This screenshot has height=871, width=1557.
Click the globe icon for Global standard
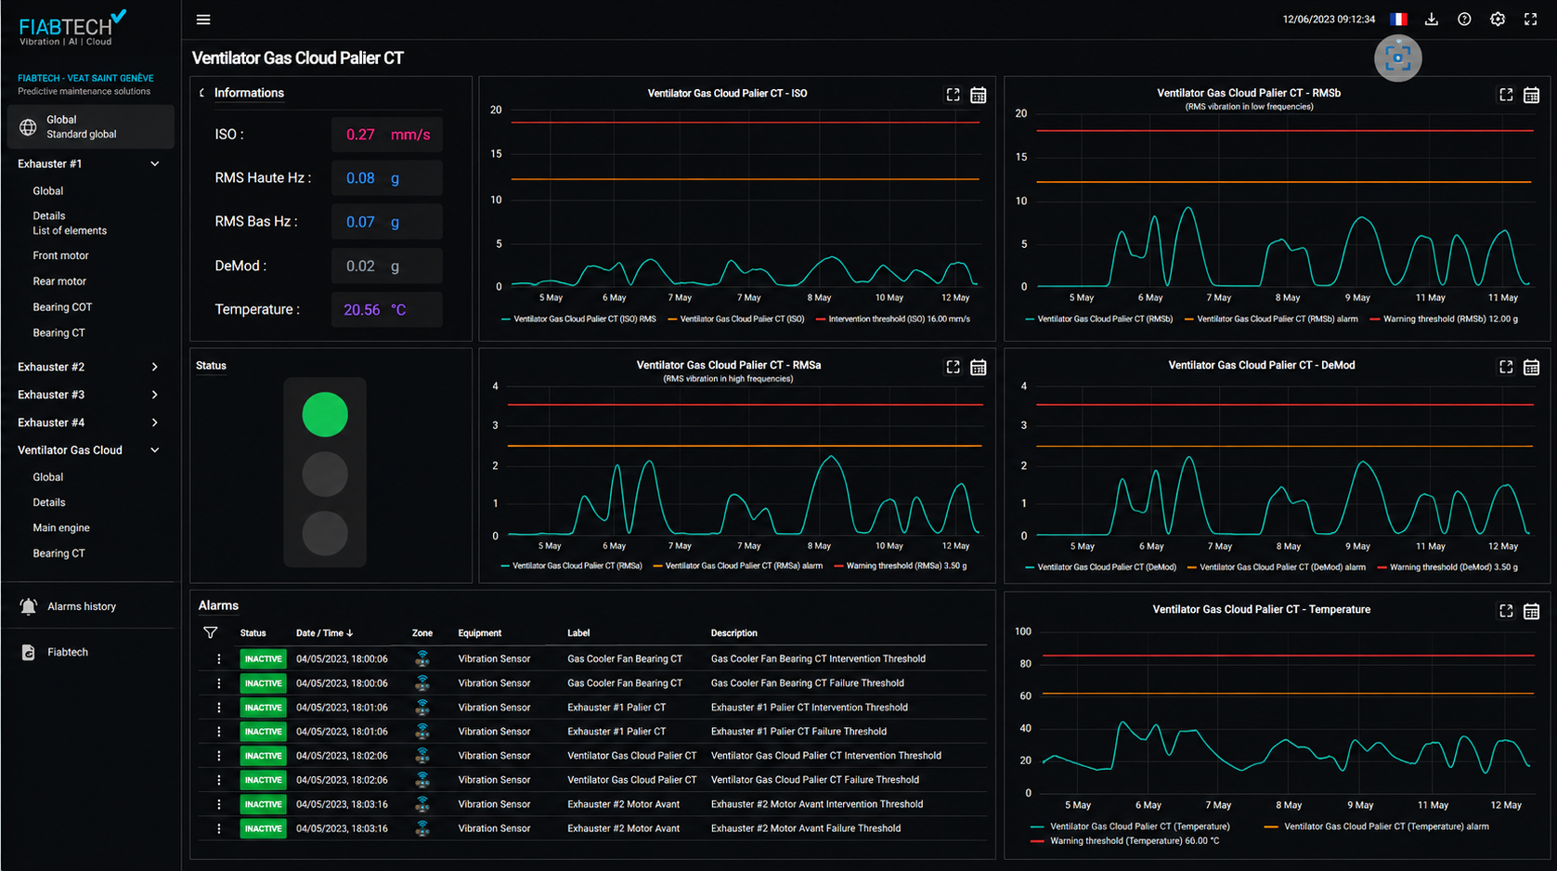[28, 127]
